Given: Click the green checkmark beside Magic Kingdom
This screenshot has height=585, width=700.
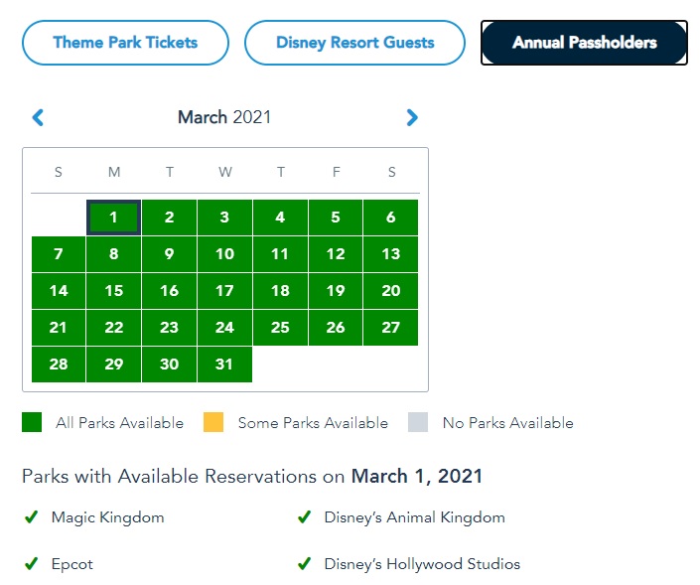Looking at the screenshot, I should coord(32,516).
